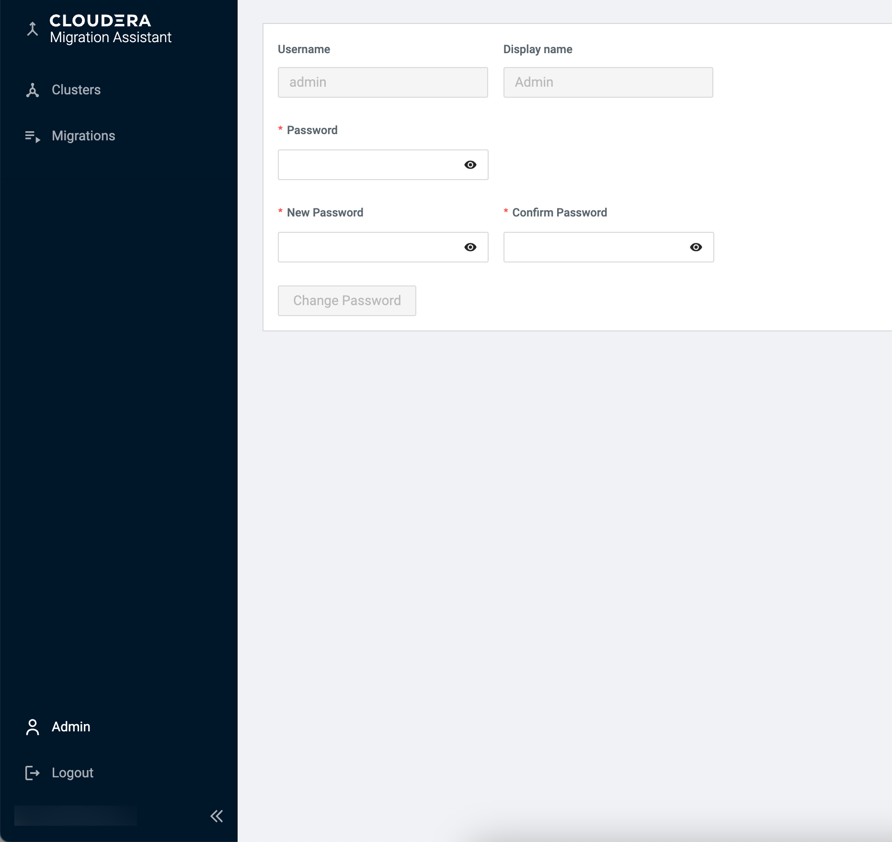892x842 pixels.
Task: Click the Admin user profile icon
Action: 32,727
